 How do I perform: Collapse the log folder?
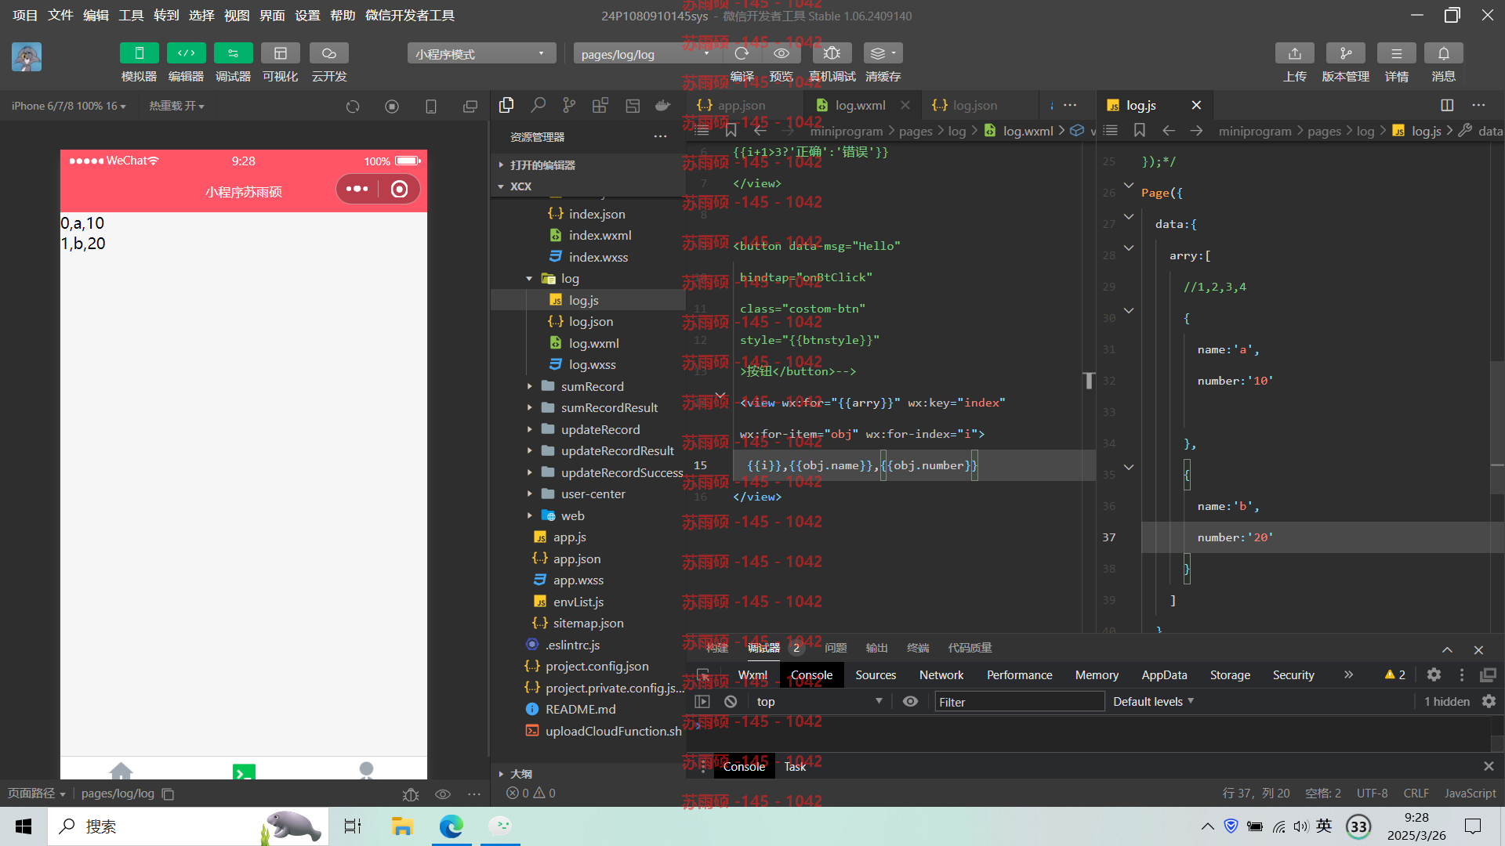click(529, 279)
